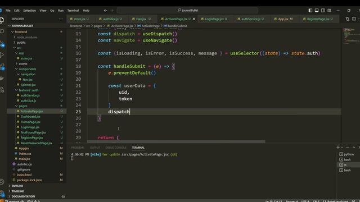
Task: Click the Explorer more actions ellipsis
Action: pyautogui.click(x=61, y=19)
